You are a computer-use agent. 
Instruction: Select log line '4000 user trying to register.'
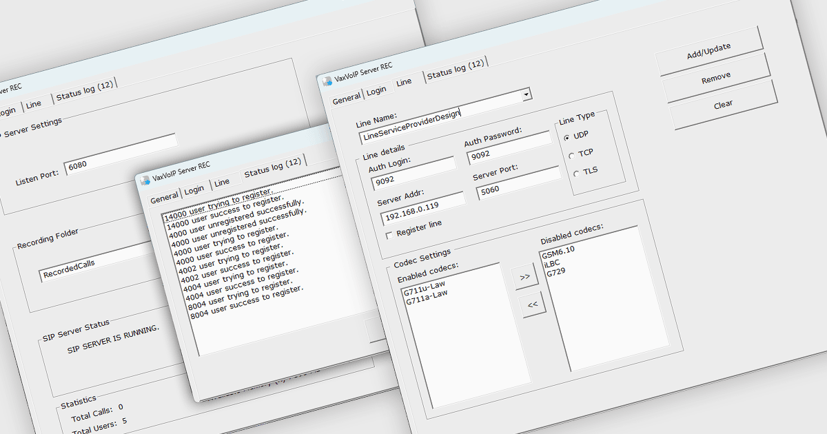226,241
